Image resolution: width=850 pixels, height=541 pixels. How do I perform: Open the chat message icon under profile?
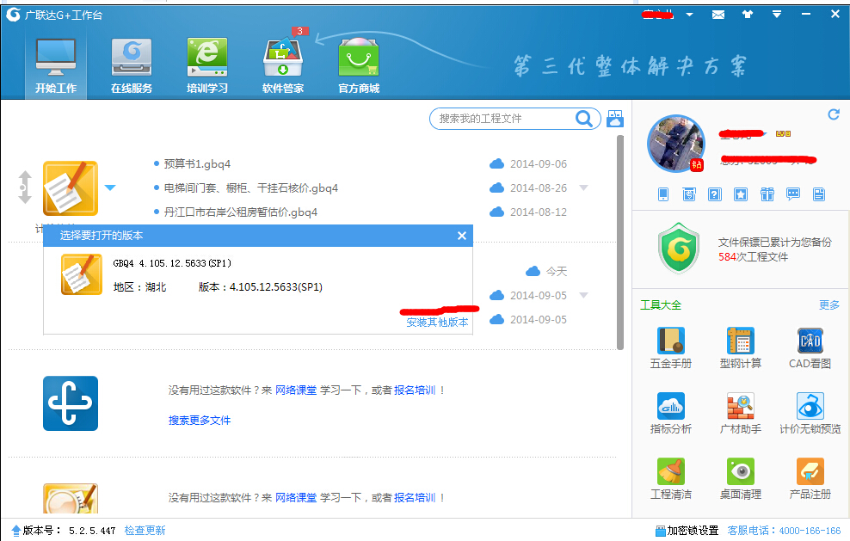[793, 194]
